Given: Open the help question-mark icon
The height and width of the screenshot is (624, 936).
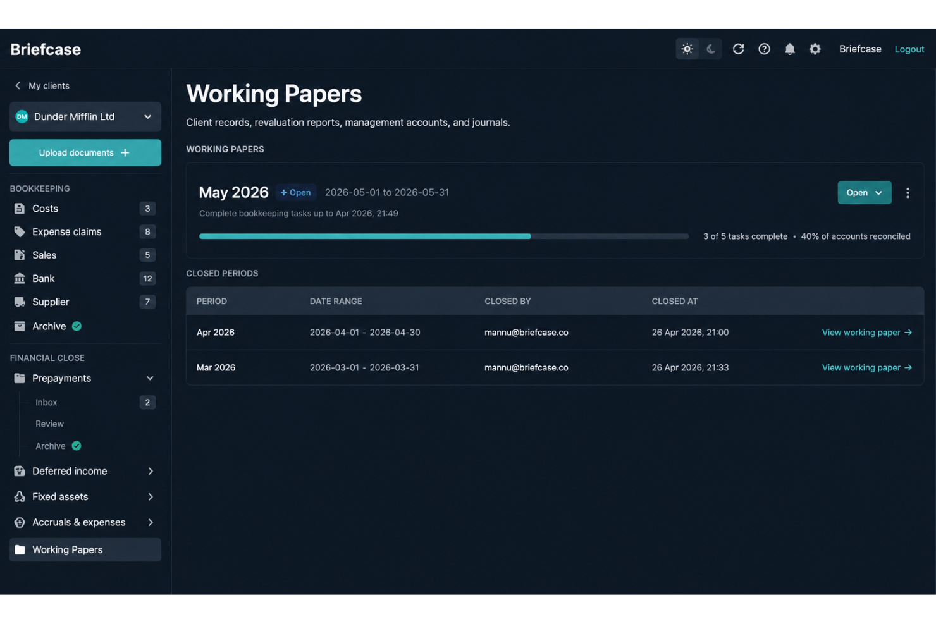Looking at the screenshot, I should click(764, 49).
